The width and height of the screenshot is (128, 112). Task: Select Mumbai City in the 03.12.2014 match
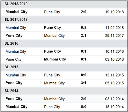click(x=54, y=99)
